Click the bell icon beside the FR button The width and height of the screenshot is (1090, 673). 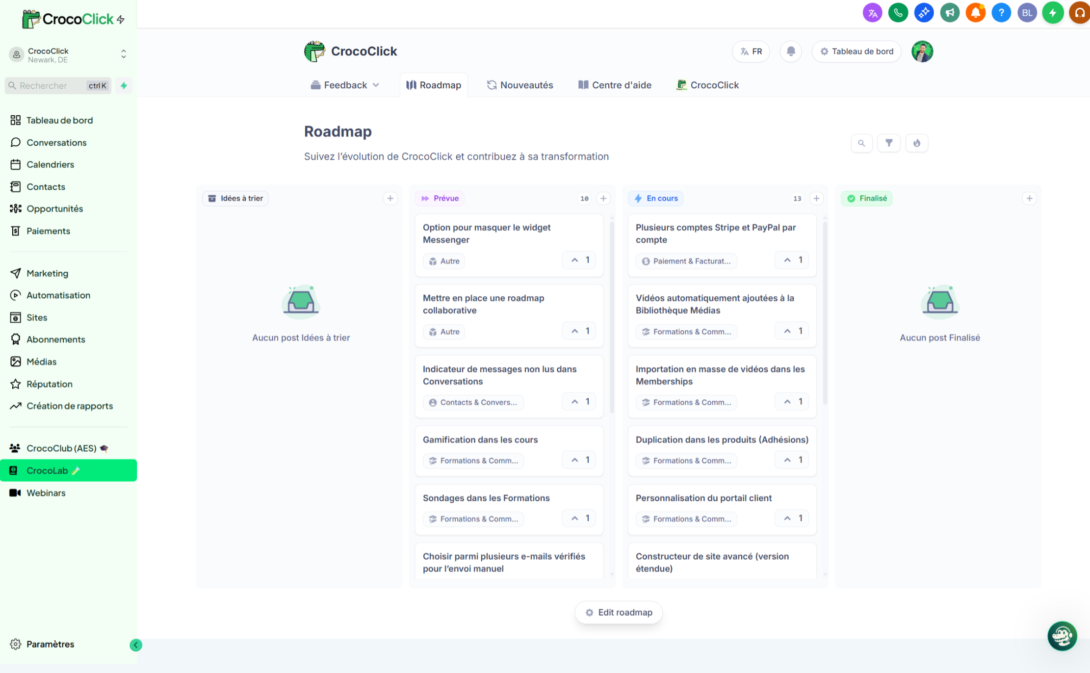click(x=791, y=52)
